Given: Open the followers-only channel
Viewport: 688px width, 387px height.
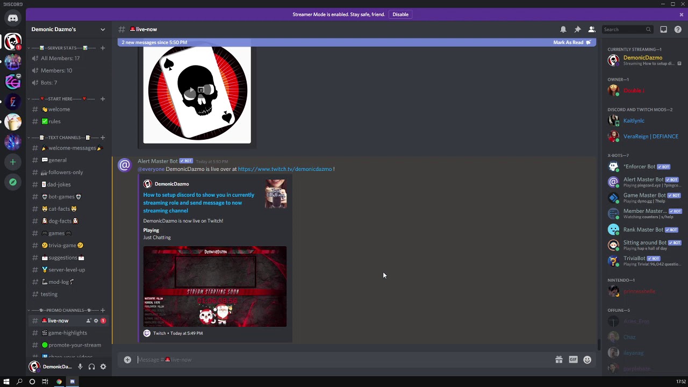Looking at the screenshot, I should click(69, 173).
